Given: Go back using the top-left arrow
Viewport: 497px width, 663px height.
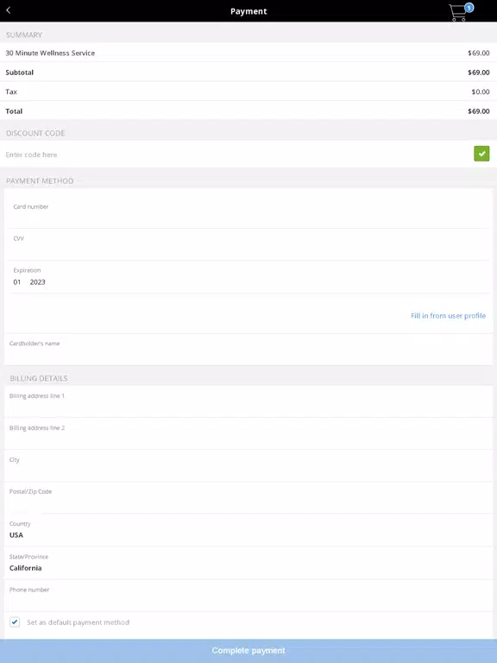Looking at the screenshot, I should [x=9, y=10].
